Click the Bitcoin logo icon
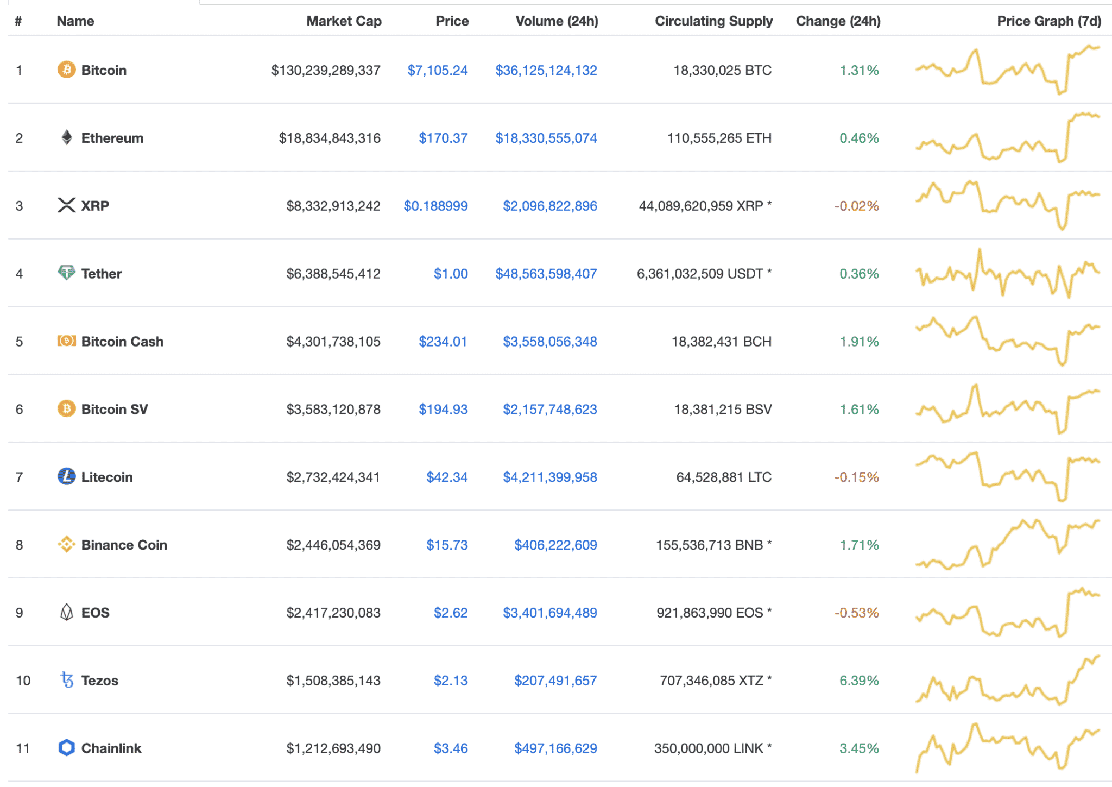This screenshot has width=1112, height=787. [66, 70]
